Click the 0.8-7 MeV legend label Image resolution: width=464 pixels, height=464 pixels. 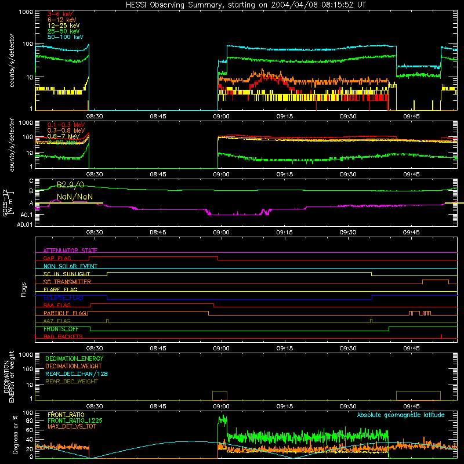63,136
